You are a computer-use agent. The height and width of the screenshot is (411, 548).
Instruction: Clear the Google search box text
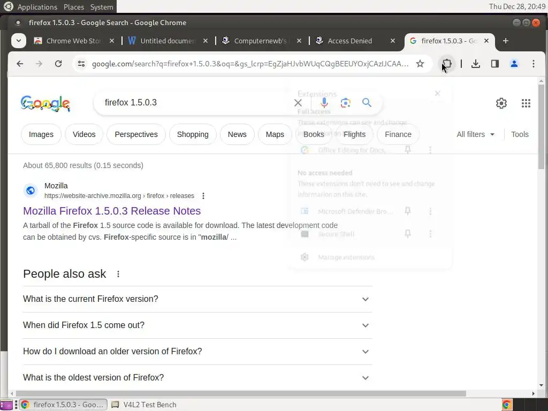[x=298, y=103]
